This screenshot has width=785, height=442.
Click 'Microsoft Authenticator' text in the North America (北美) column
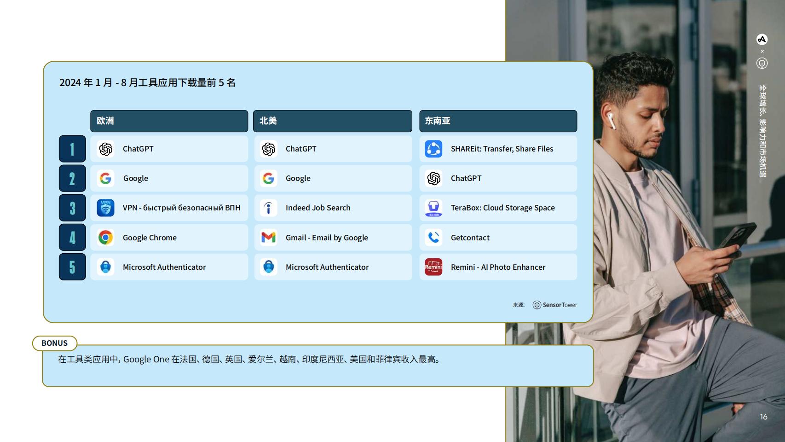(327, 267)
